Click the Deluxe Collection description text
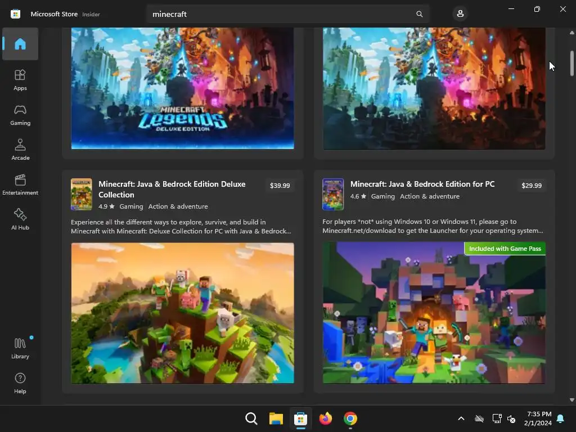This screenshot has height=432, width=576. (181, 227)
